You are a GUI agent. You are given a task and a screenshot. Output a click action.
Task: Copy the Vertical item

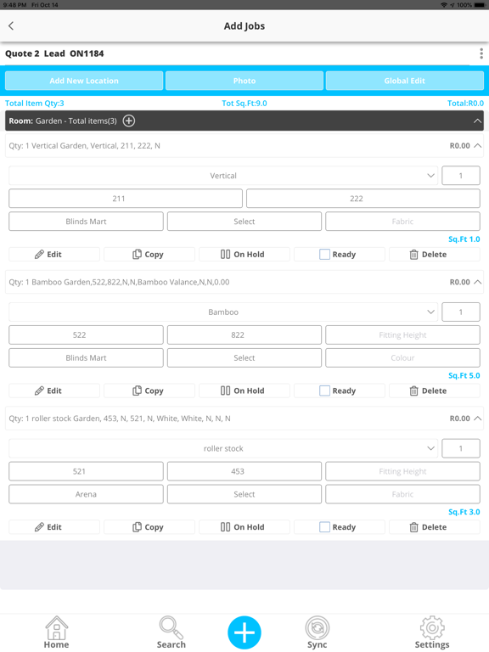pos(149,254)
